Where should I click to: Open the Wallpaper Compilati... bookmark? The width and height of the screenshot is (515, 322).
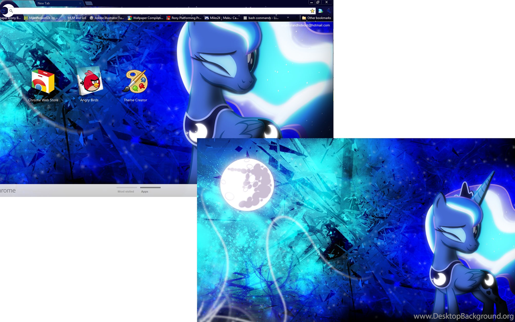[x=145, y=18]
